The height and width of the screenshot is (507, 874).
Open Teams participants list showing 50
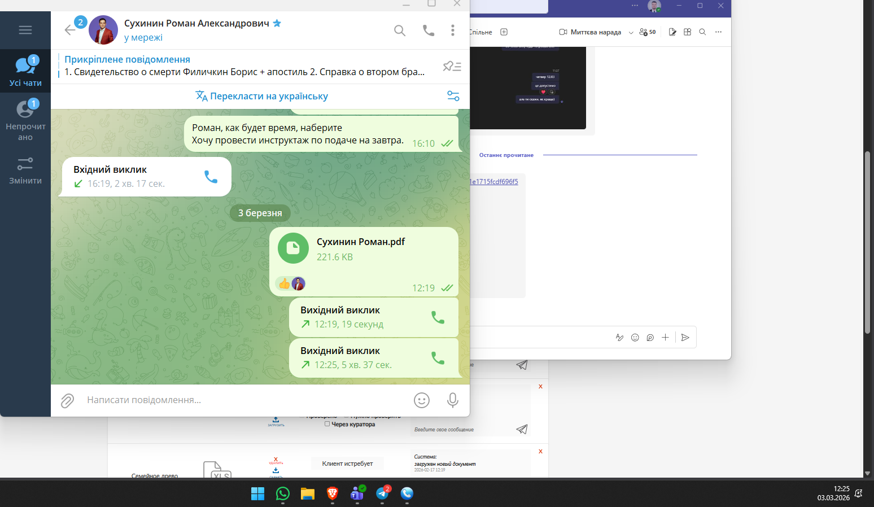(648, 32)
